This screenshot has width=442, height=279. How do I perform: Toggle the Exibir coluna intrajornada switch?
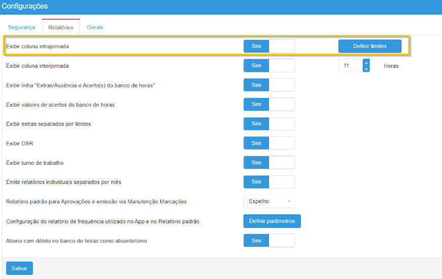tap(269, 46)
